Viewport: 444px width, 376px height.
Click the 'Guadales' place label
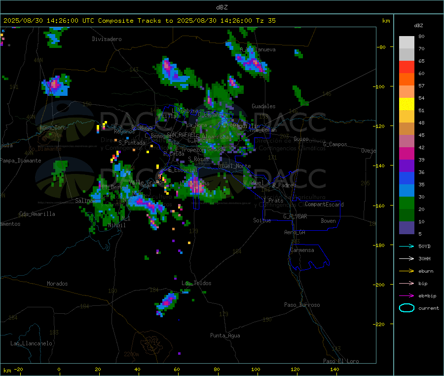(x=263, y=106)
